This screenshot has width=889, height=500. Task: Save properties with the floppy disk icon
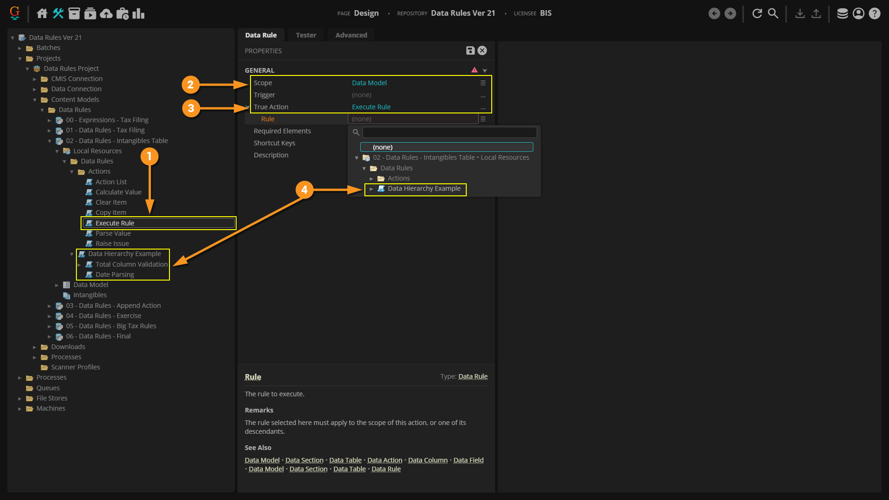click(470, 50)
